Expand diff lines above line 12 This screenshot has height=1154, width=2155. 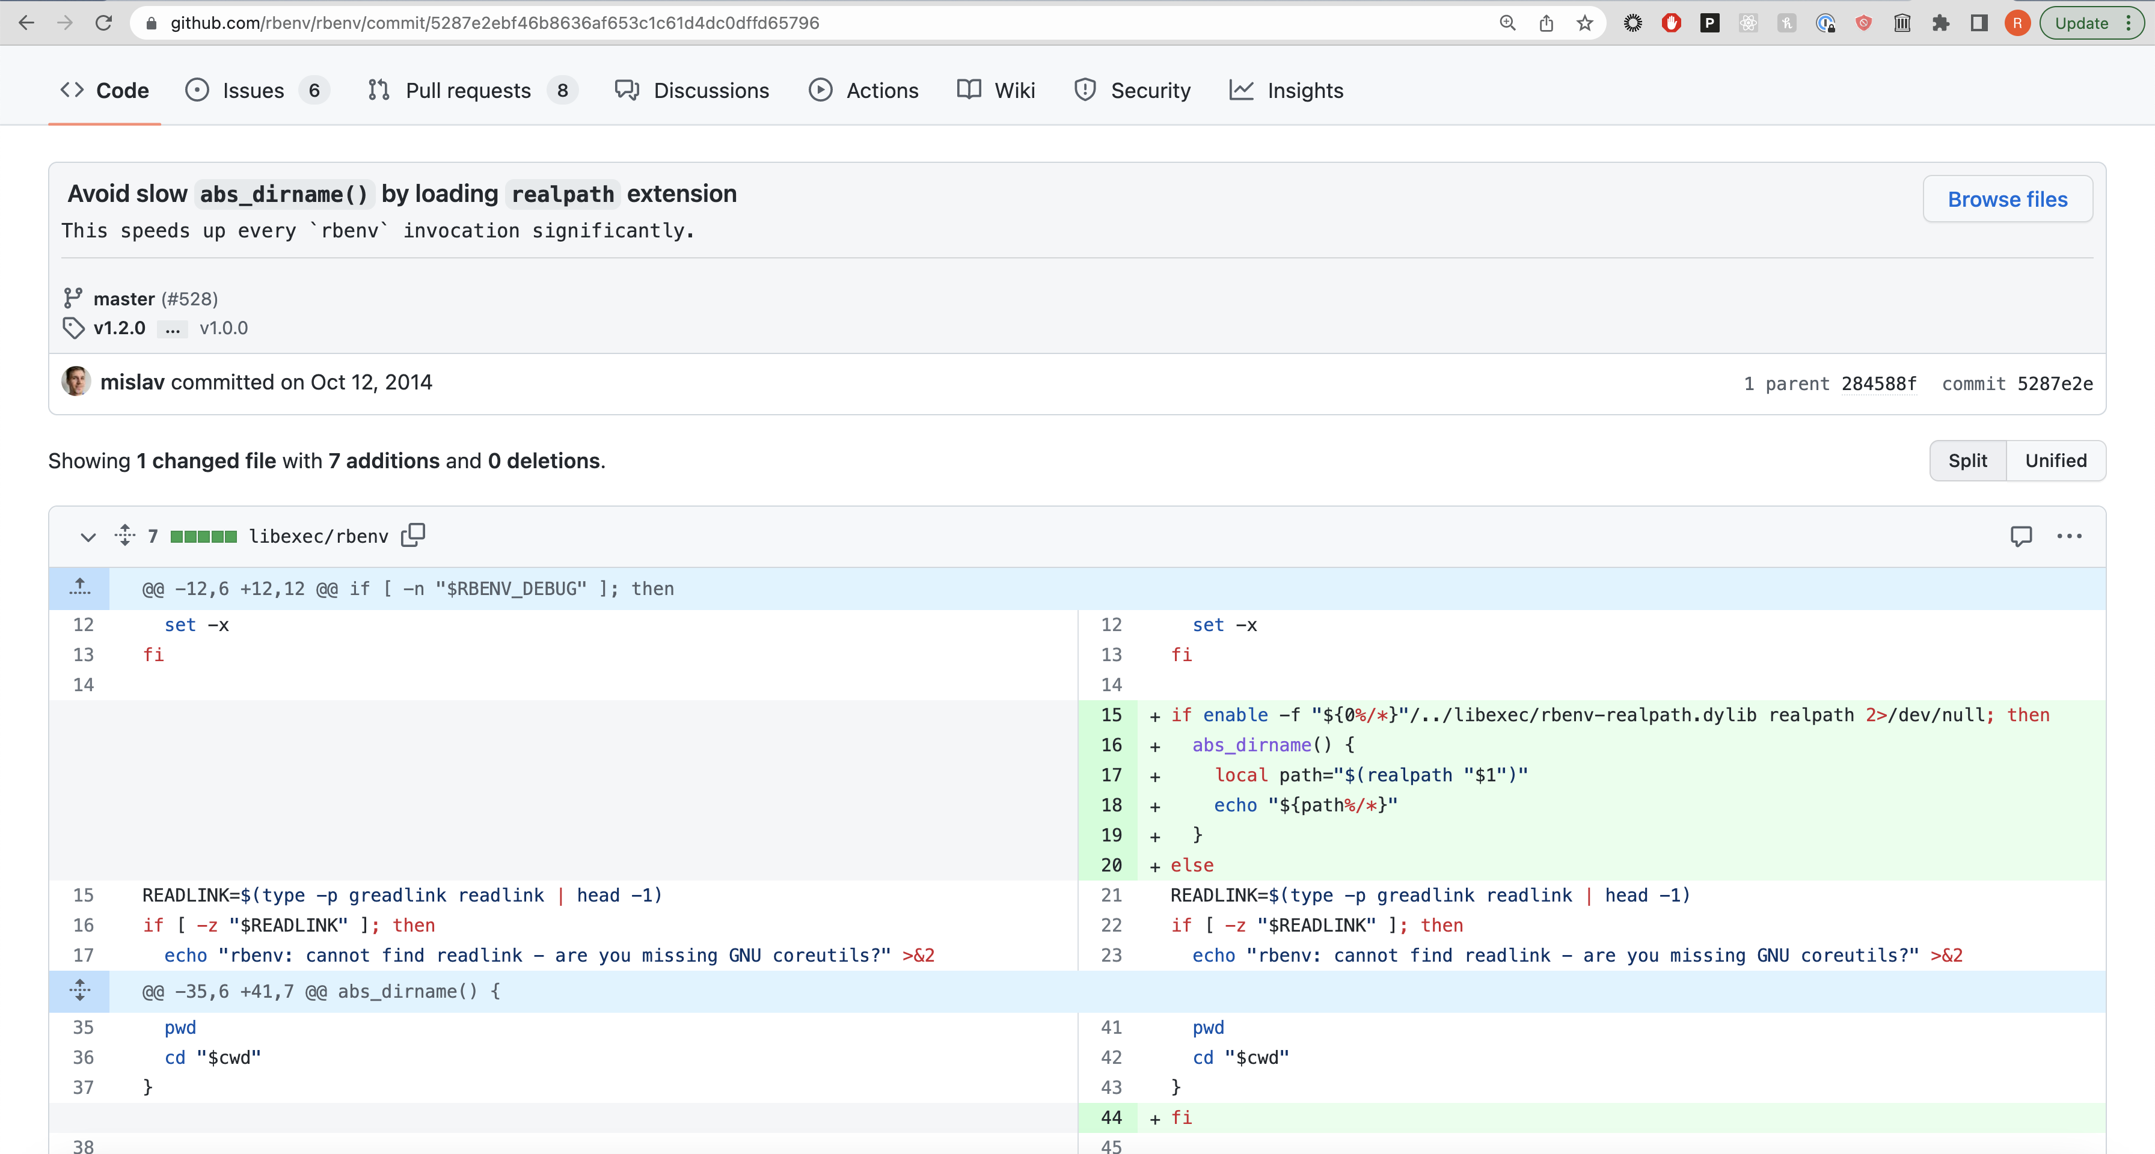click(x=79, y=588)
